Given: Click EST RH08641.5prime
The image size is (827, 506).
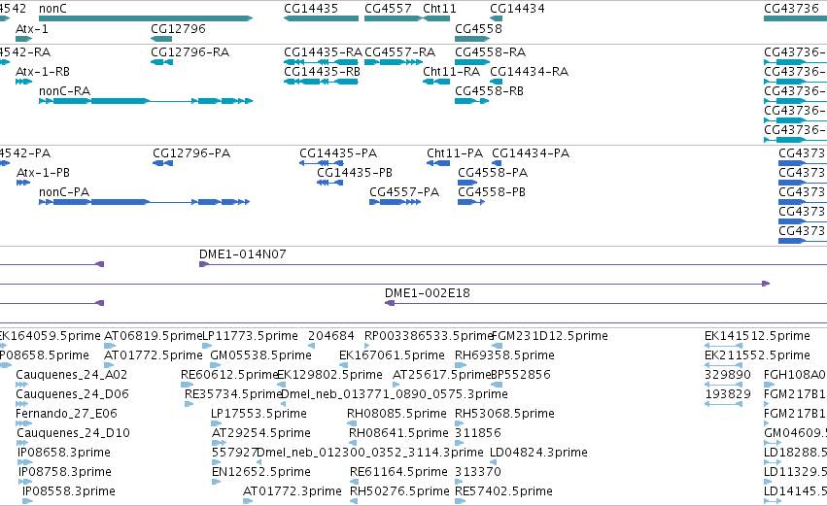Looking at the screenshot, I should point(398,434).
